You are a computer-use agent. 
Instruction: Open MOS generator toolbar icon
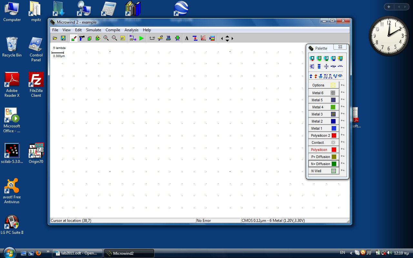point(195,38)
